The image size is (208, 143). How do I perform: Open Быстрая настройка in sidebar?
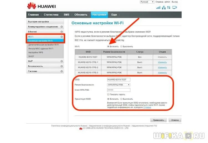[x=45, y=22]
